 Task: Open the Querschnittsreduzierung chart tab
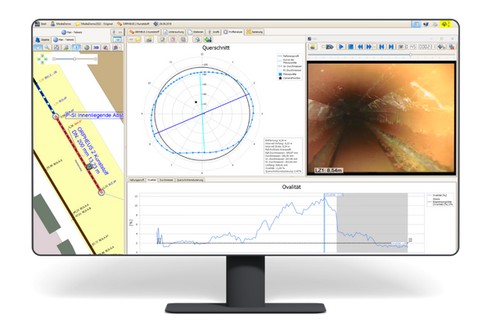point(190,180)
